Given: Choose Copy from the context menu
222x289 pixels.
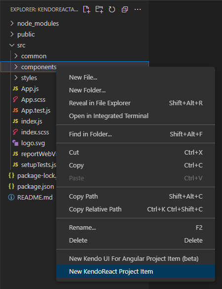Looking at the screenshot, I should click(x=136, y=165).
